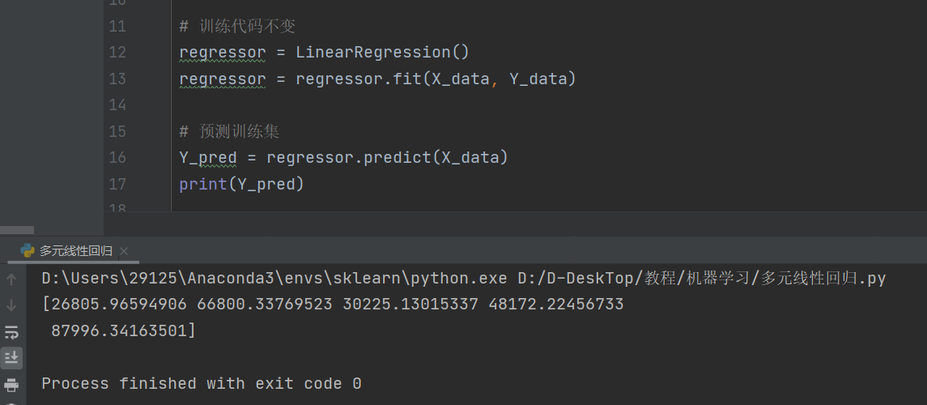Toggle scroll to end of output
This screenshot has height=405, width=927.
(x=11, y=357)
